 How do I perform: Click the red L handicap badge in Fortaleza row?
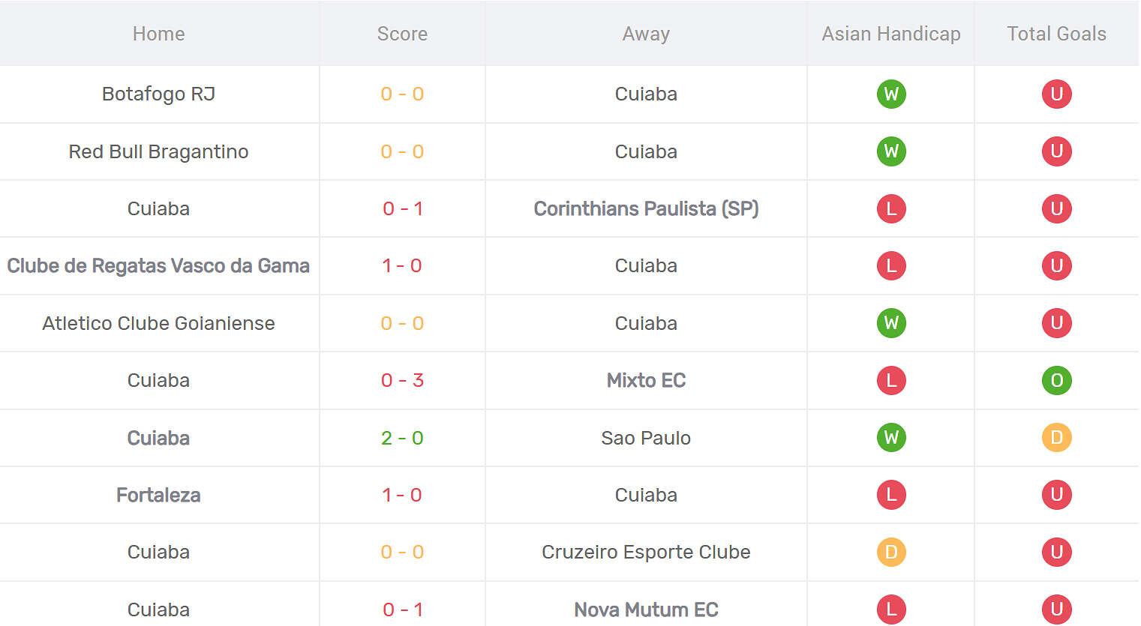click(x=891, y=495)
